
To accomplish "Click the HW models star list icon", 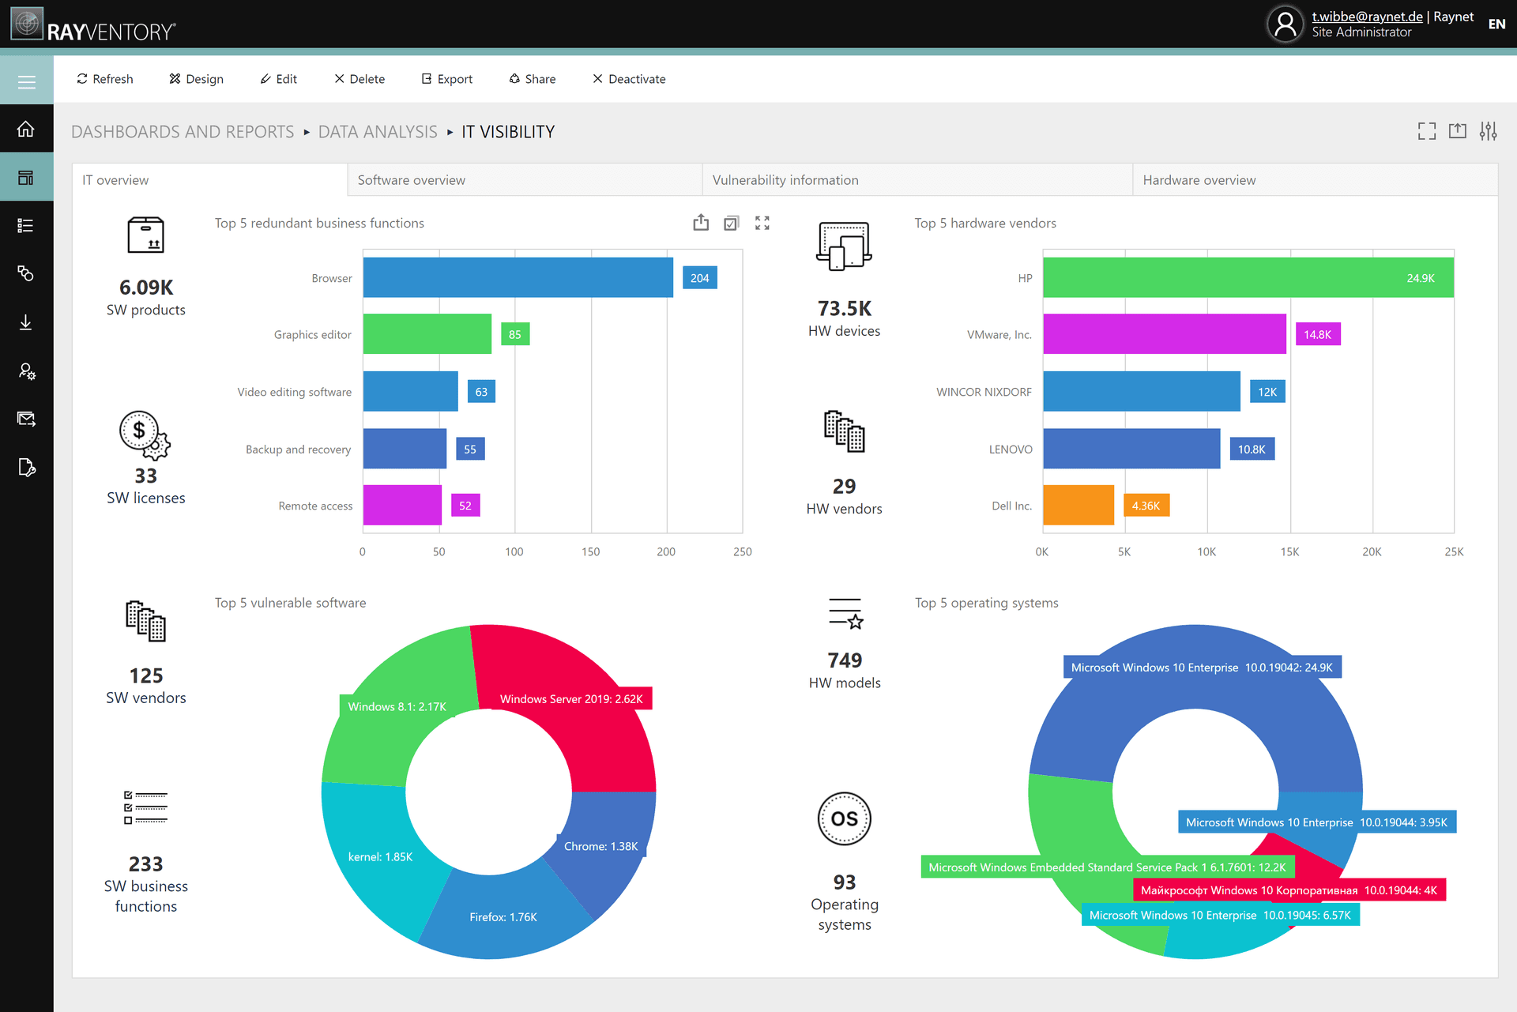I will (x=845, y=614).
